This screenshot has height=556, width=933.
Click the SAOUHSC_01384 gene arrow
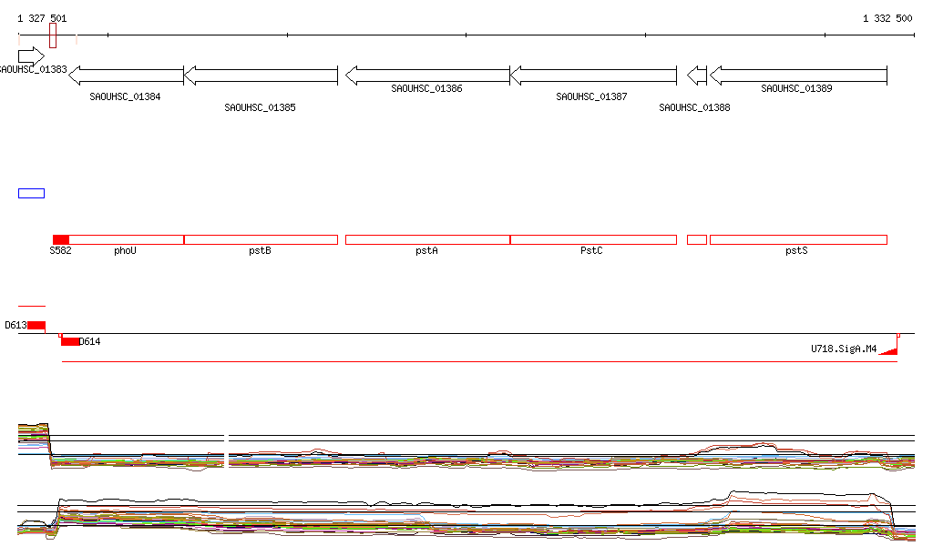(x=126, y=76)
